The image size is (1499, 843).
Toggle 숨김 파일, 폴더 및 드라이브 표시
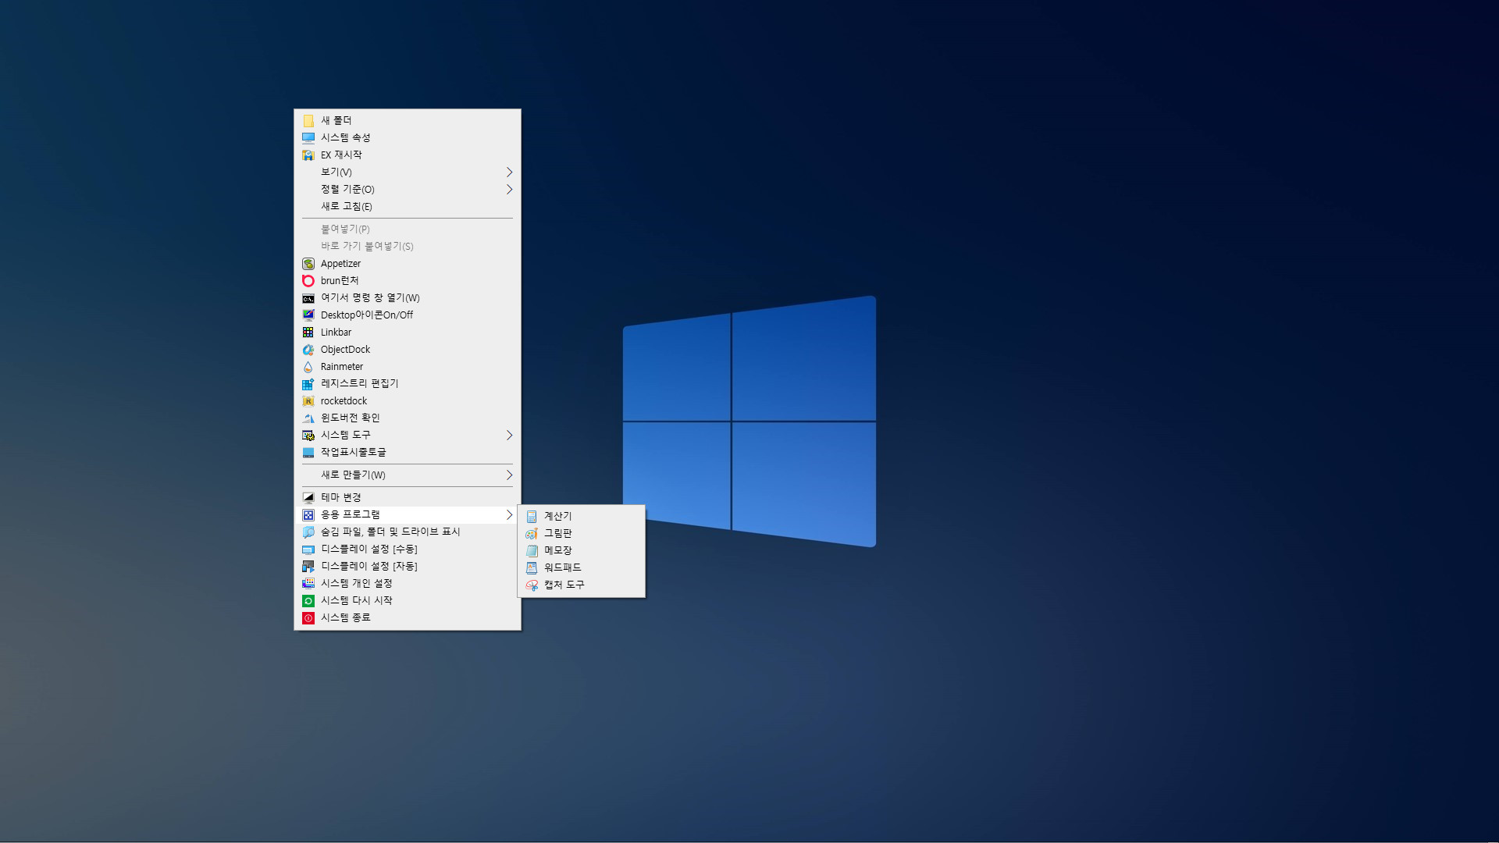point(407,532)
